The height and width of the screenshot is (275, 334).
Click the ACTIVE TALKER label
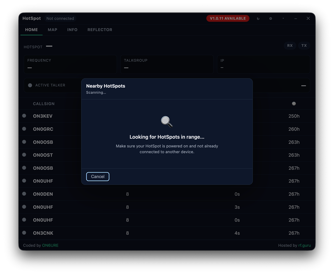coord(50,85)
